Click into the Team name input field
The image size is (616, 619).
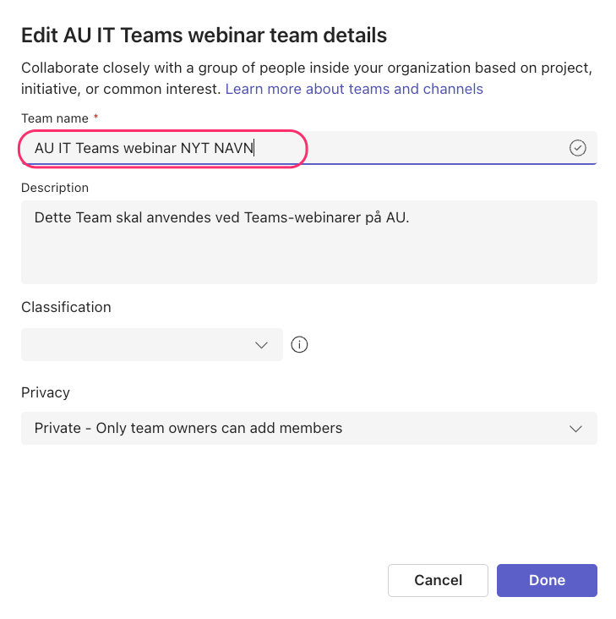(309, 148)
